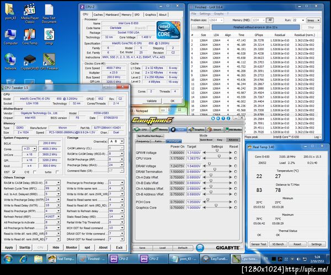Open the slmgr desktop icon
This screenshot has width=331, height=275.
(x=49, y=37)
